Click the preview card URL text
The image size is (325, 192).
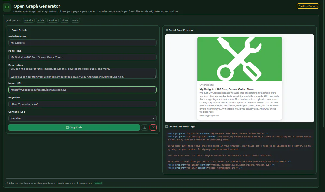tap(209, 116)
